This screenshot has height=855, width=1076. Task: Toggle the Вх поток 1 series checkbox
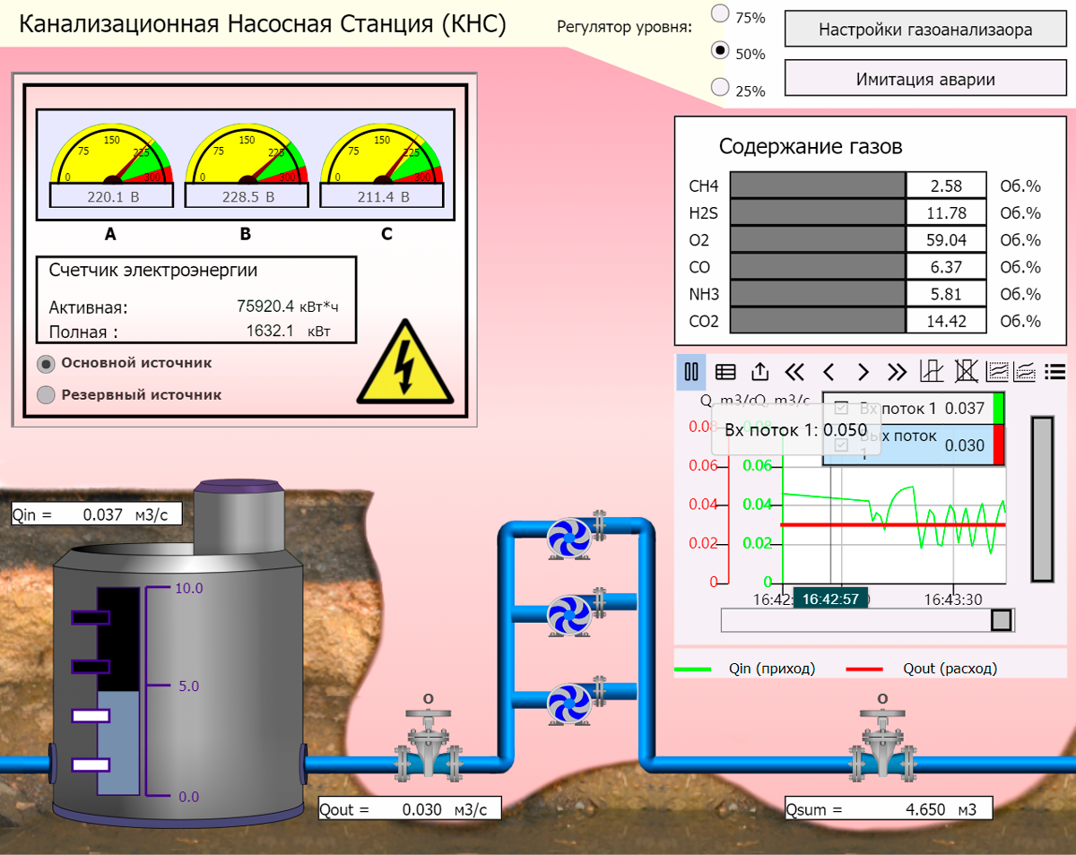(x=841, y=408)
